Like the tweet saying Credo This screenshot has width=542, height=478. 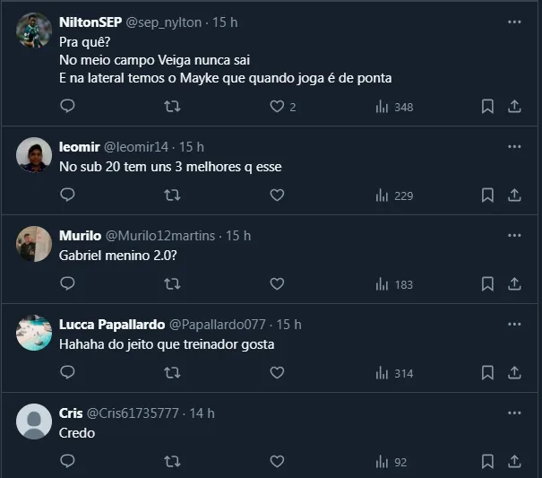coord(277,461)
